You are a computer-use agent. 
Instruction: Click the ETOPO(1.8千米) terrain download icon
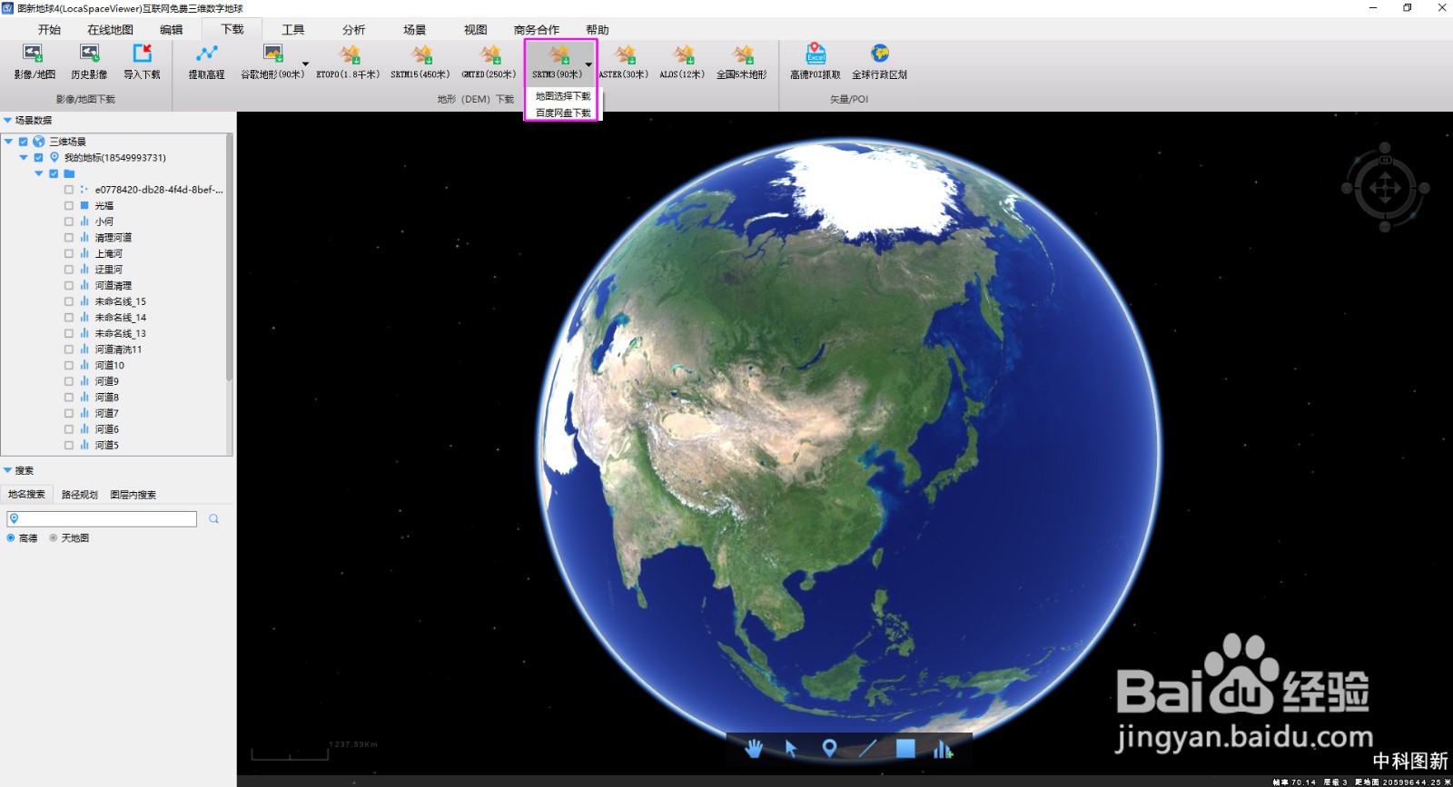pos(349,54)
